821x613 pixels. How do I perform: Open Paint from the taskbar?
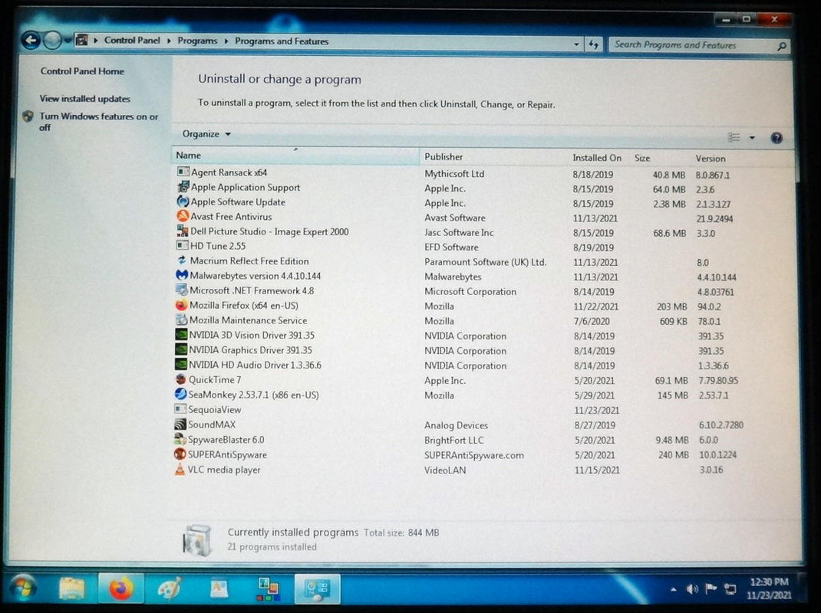(169, 589)
